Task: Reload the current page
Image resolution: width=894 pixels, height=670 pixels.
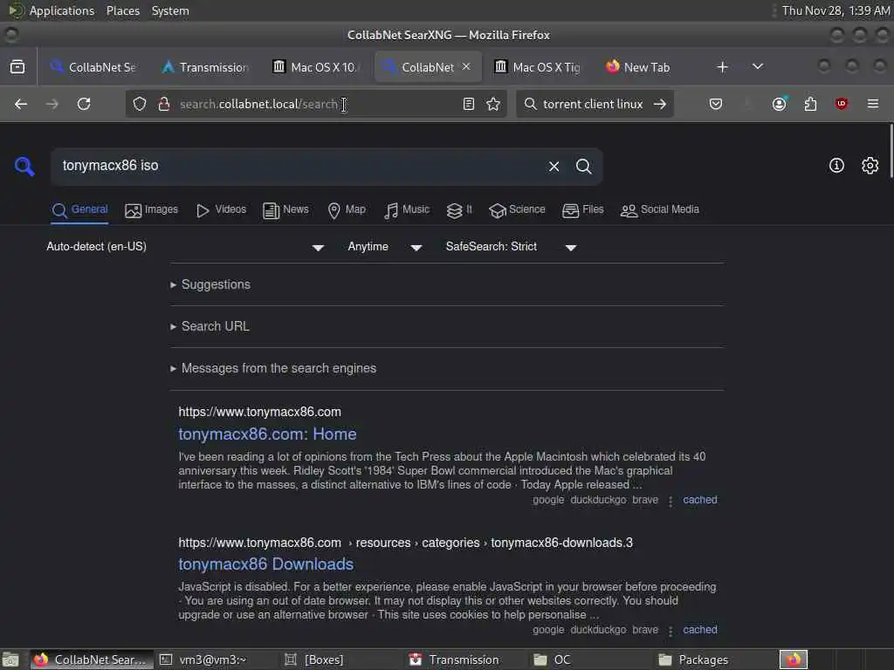Action: (x=84, y=104)
